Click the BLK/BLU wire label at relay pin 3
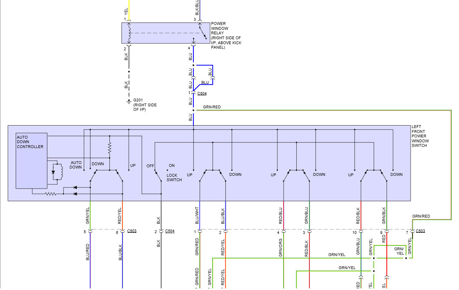Viewport: 459px width, 290px height. click(x=197, y=7)
